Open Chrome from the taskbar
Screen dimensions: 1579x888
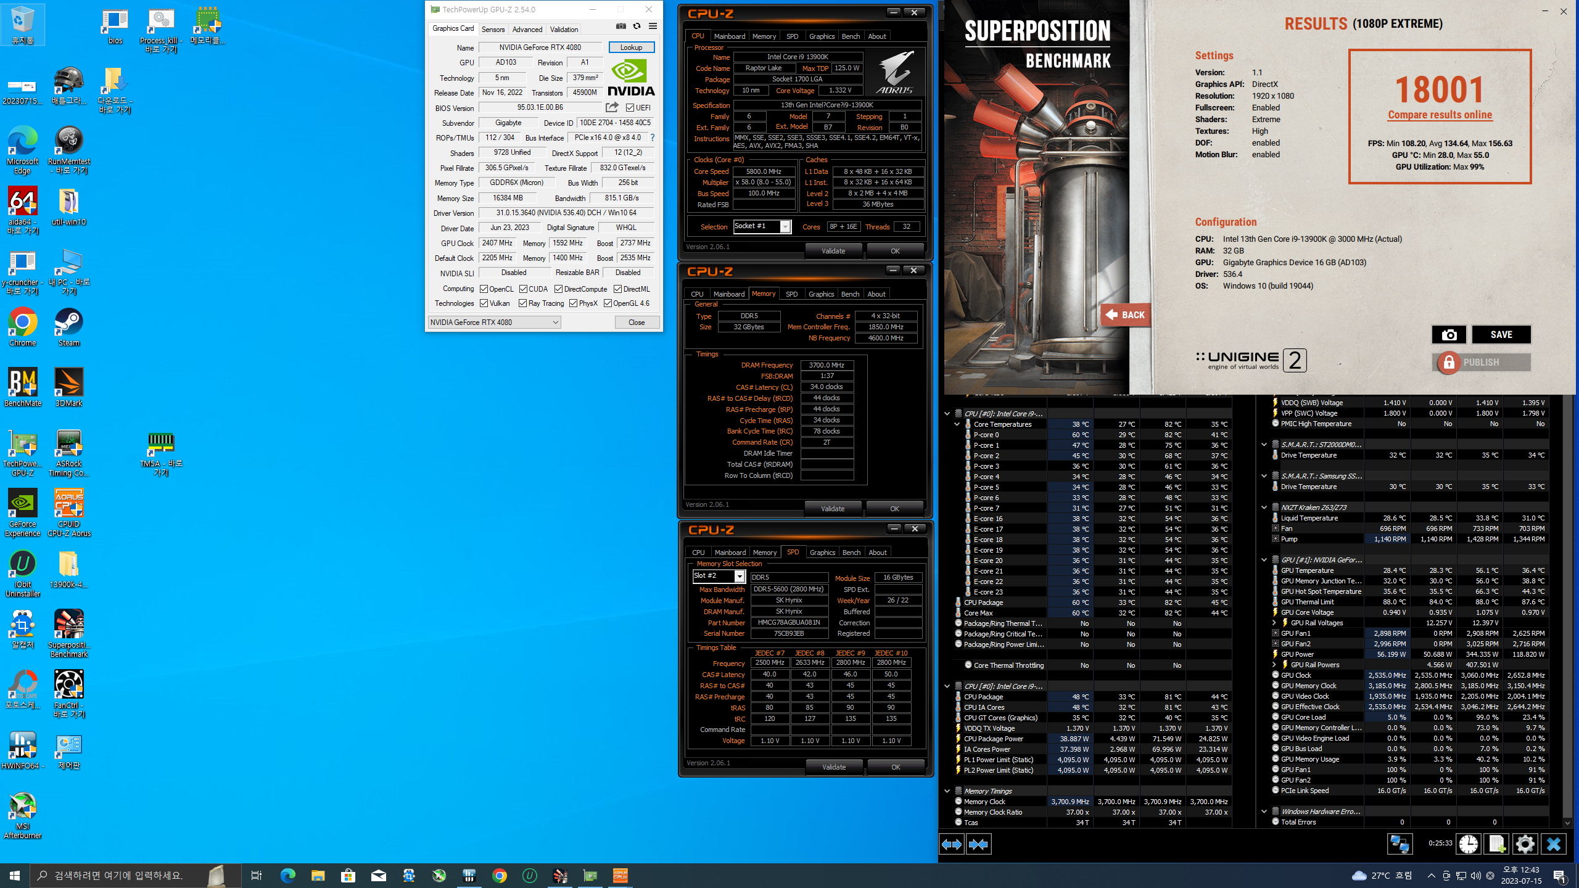pos(500,875)
